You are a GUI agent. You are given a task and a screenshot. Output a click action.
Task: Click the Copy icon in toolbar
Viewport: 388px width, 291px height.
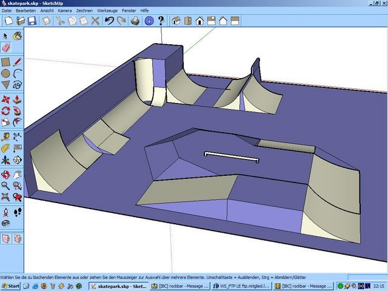coord(72,21)
